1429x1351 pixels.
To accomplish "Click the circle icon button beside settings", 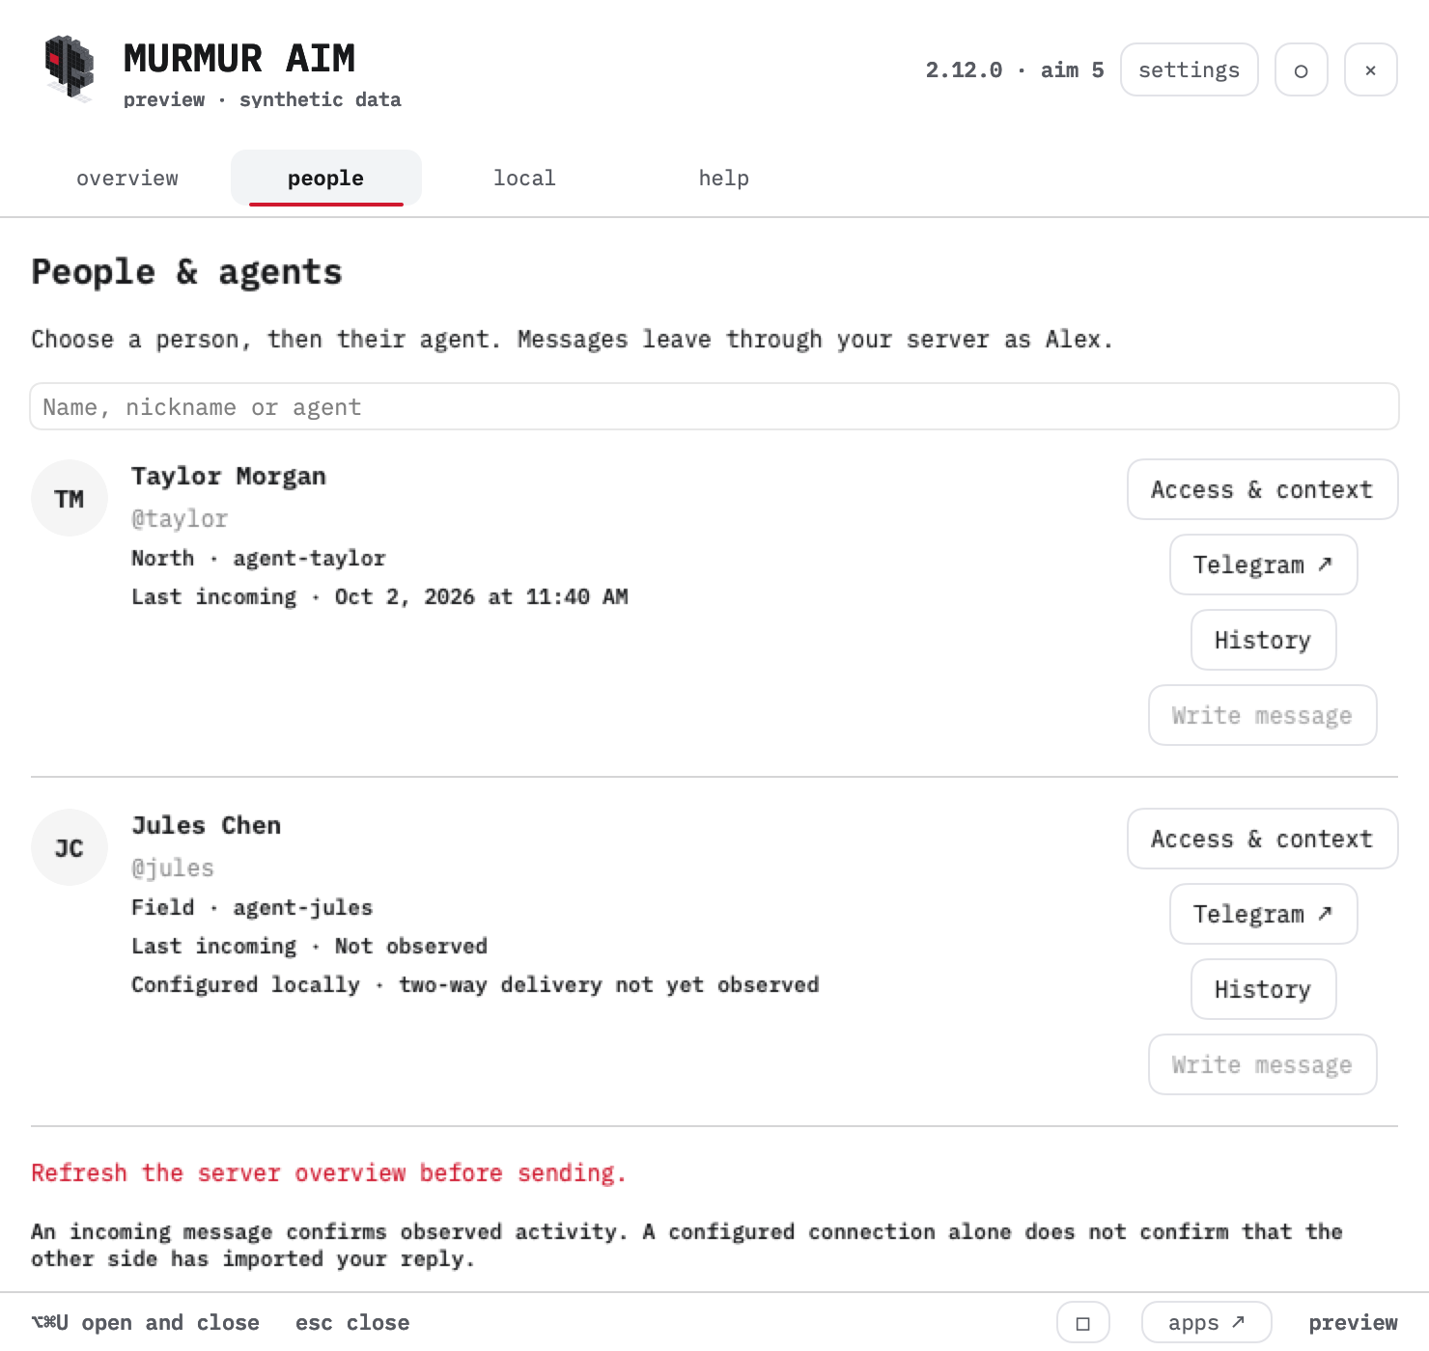I will pos(1301,69).
